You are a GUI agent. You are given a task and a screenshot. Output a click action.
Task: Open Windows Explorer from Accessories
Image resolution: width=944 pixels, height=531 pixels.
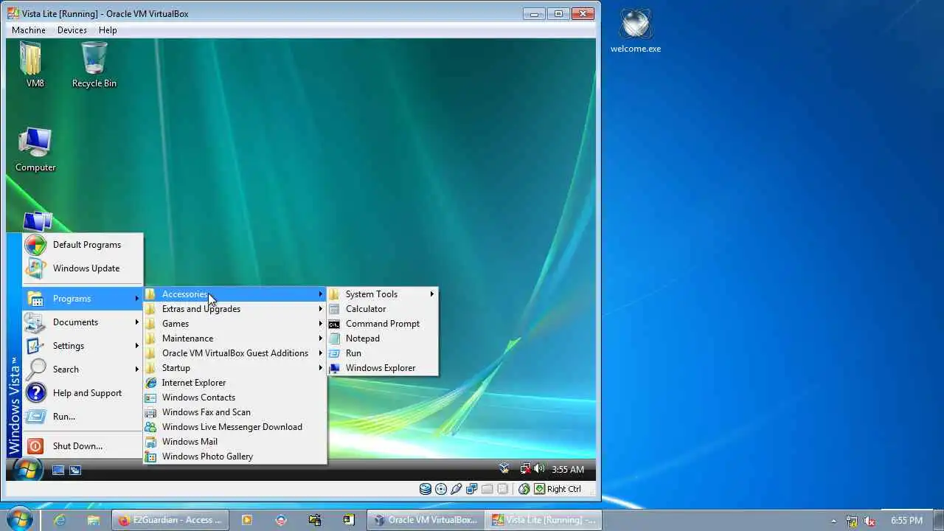click(383, 368)
